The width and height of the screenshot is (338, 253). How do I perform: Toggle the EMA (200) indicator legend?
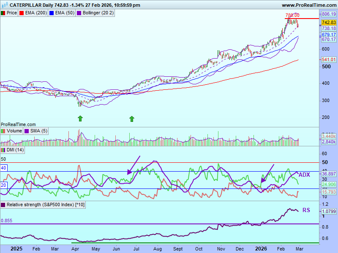35,13
